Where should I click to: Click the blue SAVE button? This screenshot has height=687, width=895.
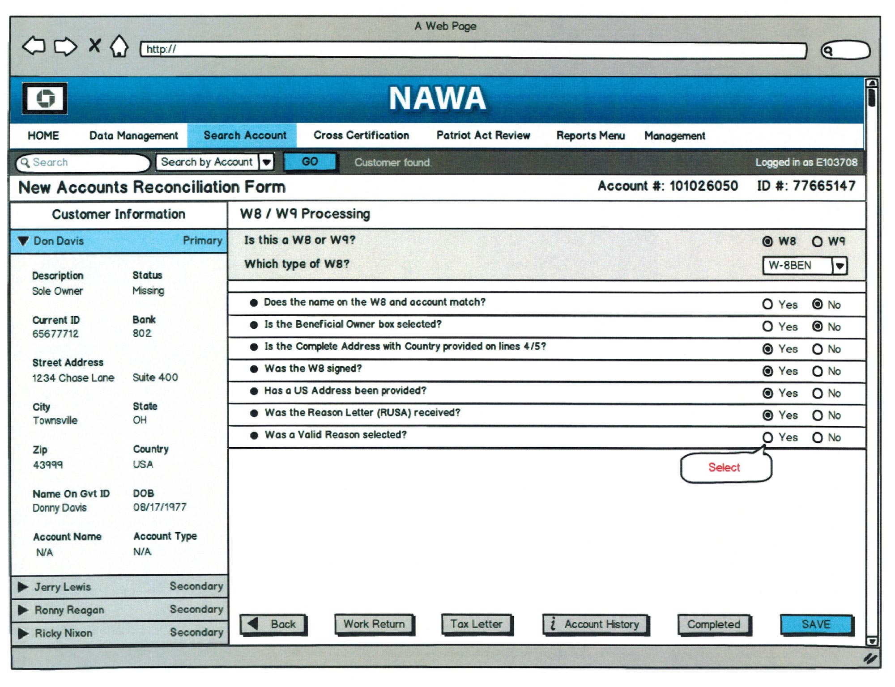click(x=816, y=624)
